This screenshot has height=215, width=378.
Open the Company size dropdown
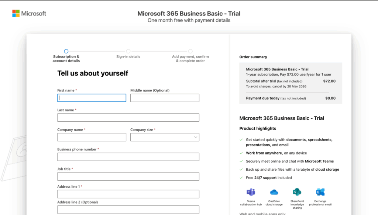164,137
